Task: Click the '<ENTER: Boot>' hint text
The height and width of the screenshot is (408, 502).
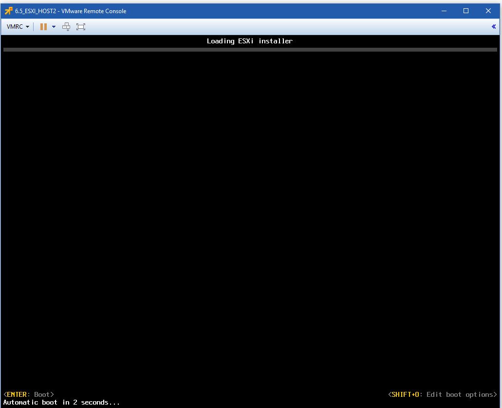Action: (29, 394)
